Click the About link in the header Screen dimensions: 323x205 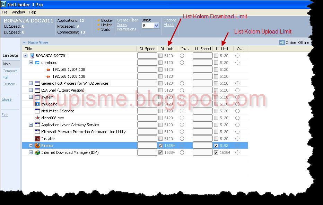coord(169,25)
